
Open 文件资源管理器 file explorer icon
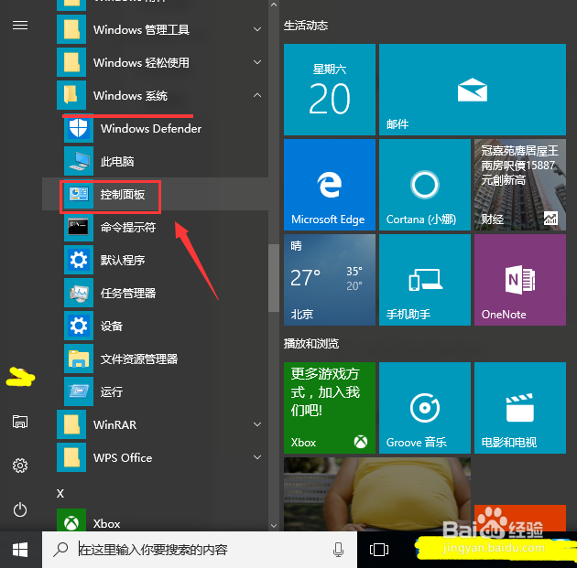pyautogui.click(x=79, y=359)
